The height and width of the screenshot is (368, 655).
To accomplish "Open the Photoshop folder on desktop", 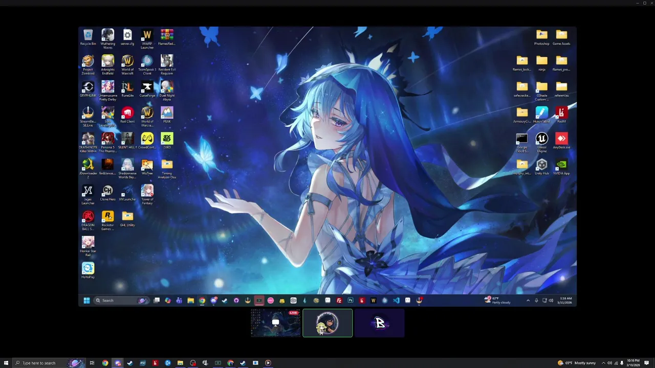I will [542, 37].
